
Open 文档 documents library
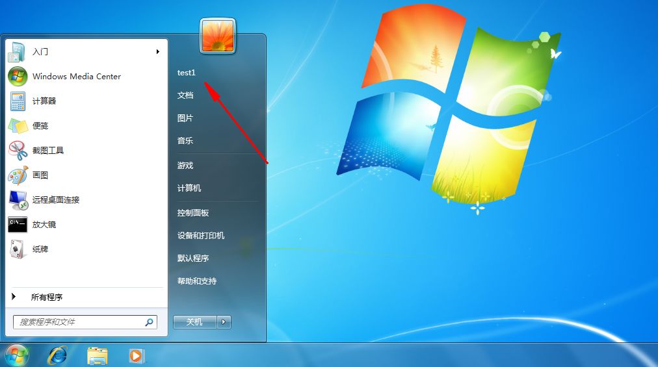185,95
